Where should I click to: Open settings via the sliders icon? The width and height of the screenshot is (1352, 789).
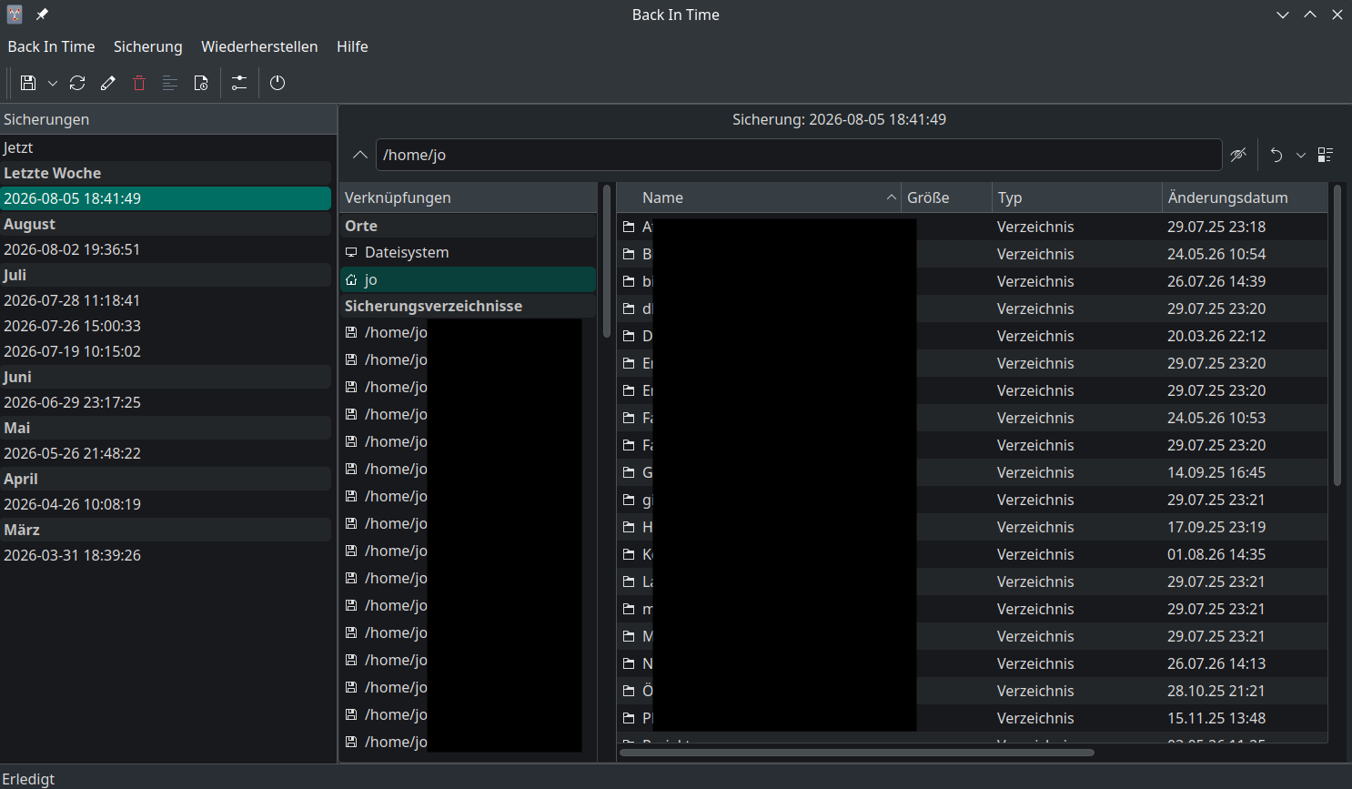coord(239,83)
